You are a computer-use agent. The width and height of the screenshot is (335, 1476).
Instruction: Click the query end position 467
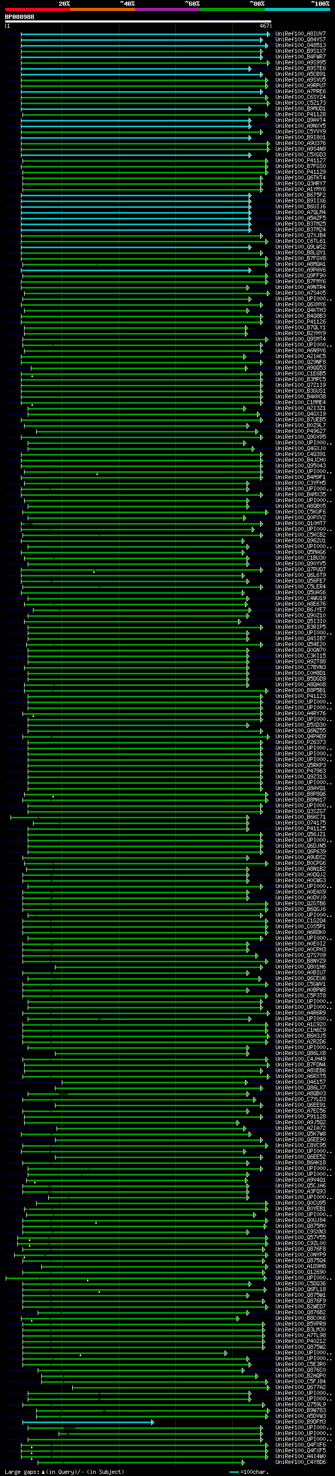pyautogui.click(x=264, y=26)
